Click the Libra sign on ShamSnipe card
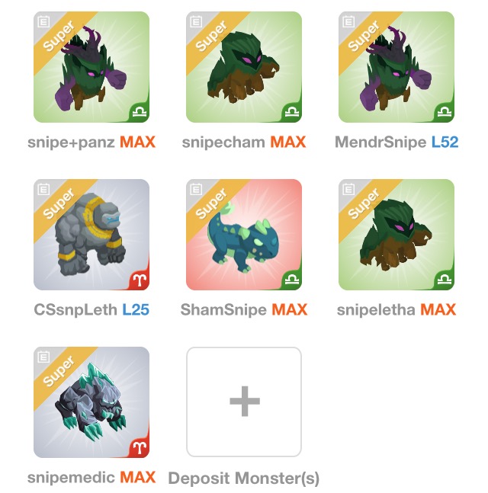 click(x=292, y=280)
